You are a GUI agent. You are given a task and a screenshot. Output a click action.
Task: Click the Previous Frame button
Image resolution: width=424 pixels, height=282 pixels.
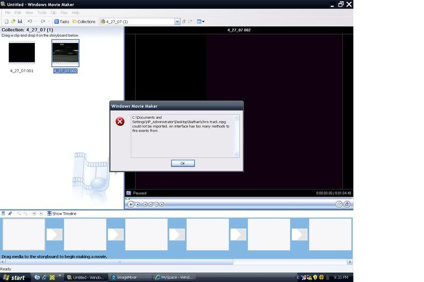(x=151, y=205)
